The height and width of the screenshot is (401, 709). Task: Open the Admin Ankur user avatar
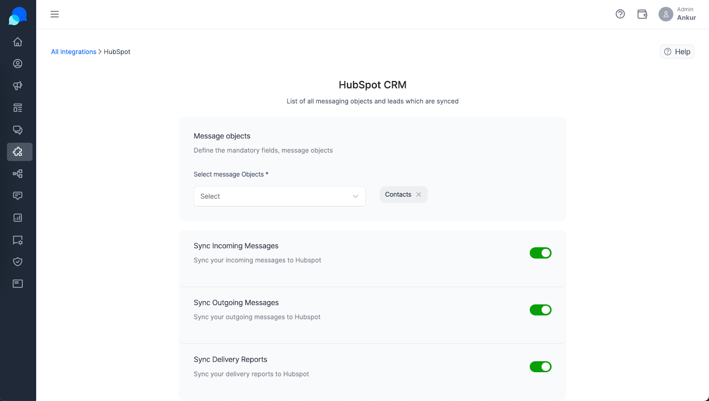tap(666, 14)
